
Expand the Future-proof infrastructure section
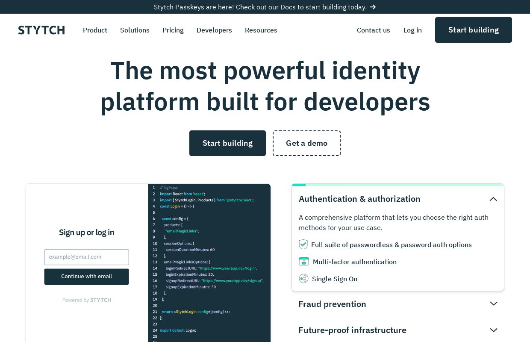(398, 330)
